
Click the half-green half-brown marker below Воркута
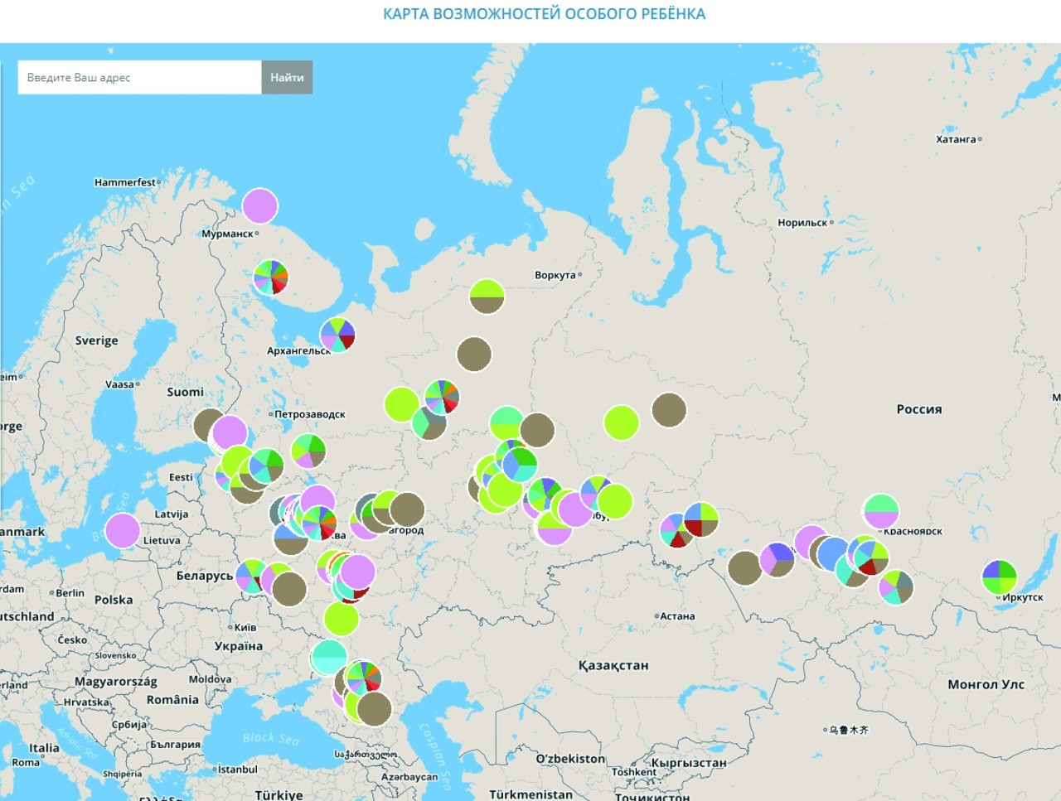tap(487, 297)
